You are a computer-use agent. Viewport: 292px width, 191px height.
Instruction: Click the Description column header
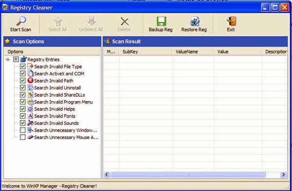tap(275, 51)
